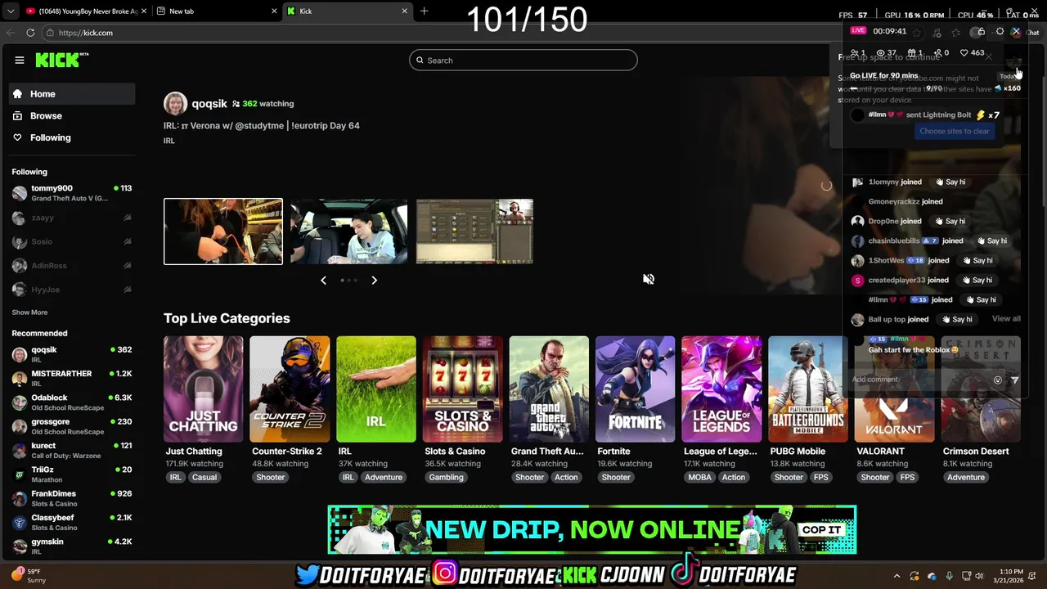The height and width of the screenshot is (589, 1047).
Task: Choose sites to clear button
Action: tap(955, 131)
